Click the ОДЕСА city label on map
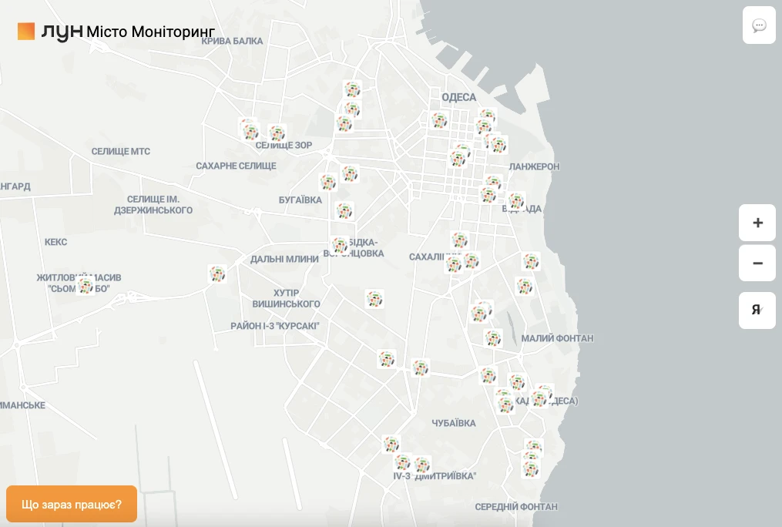This screenshot has width=782, height=527. tap(459, 97)
